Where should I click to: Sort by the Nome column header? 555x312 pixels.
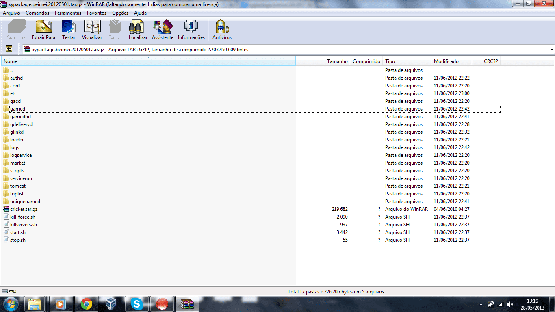tap(148, 61)
